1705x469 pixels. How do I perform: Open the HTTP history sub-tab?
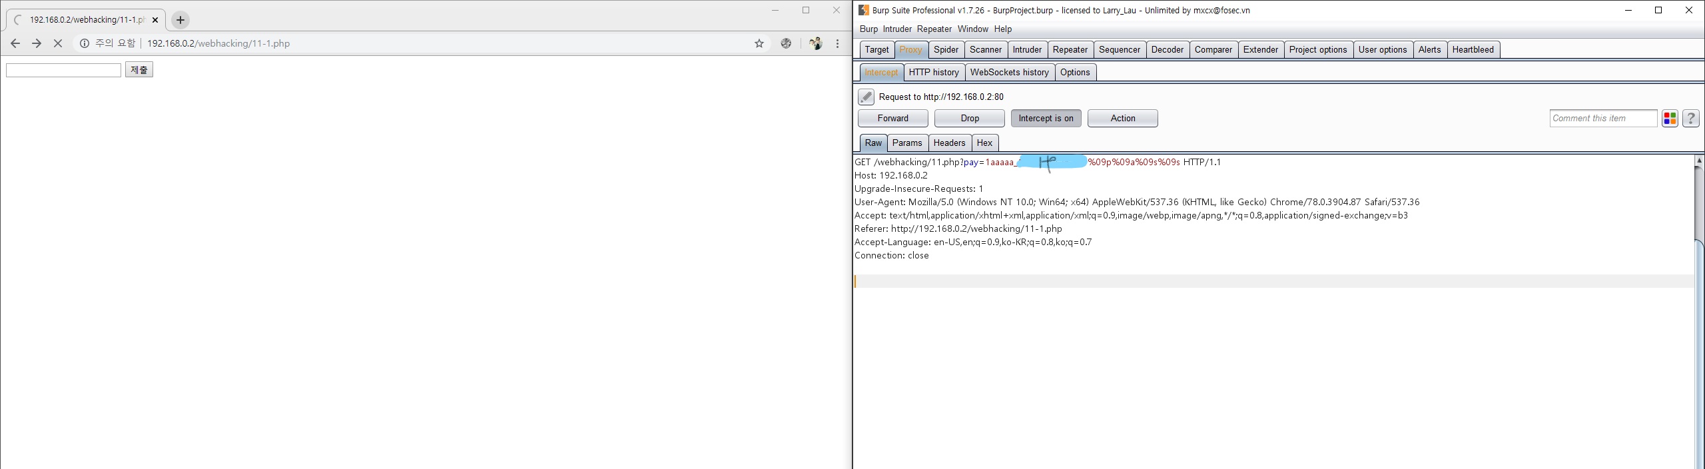(934, 73)
